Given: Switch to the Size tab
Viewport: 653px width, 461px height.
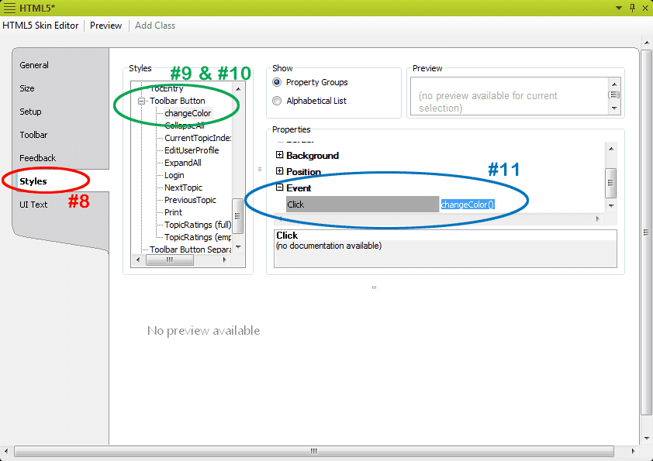Looking at the screenshot, I should tap(27, 88).
